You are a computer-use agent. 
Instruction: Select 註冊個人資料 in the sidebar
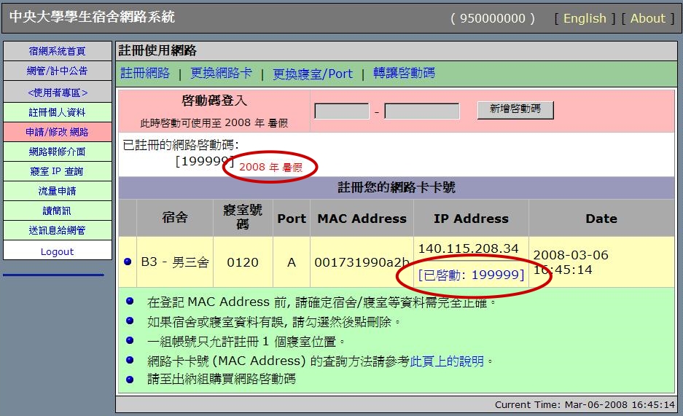click(x=57, y=112)
